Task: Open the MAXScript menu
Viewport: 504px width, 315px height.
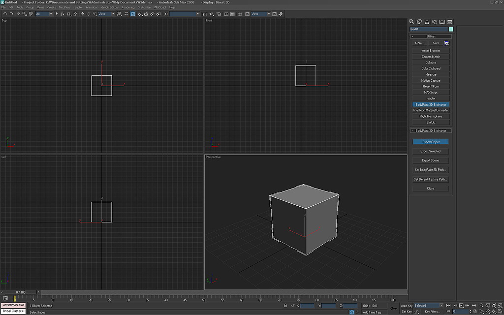Action: (x=160, y=7)
